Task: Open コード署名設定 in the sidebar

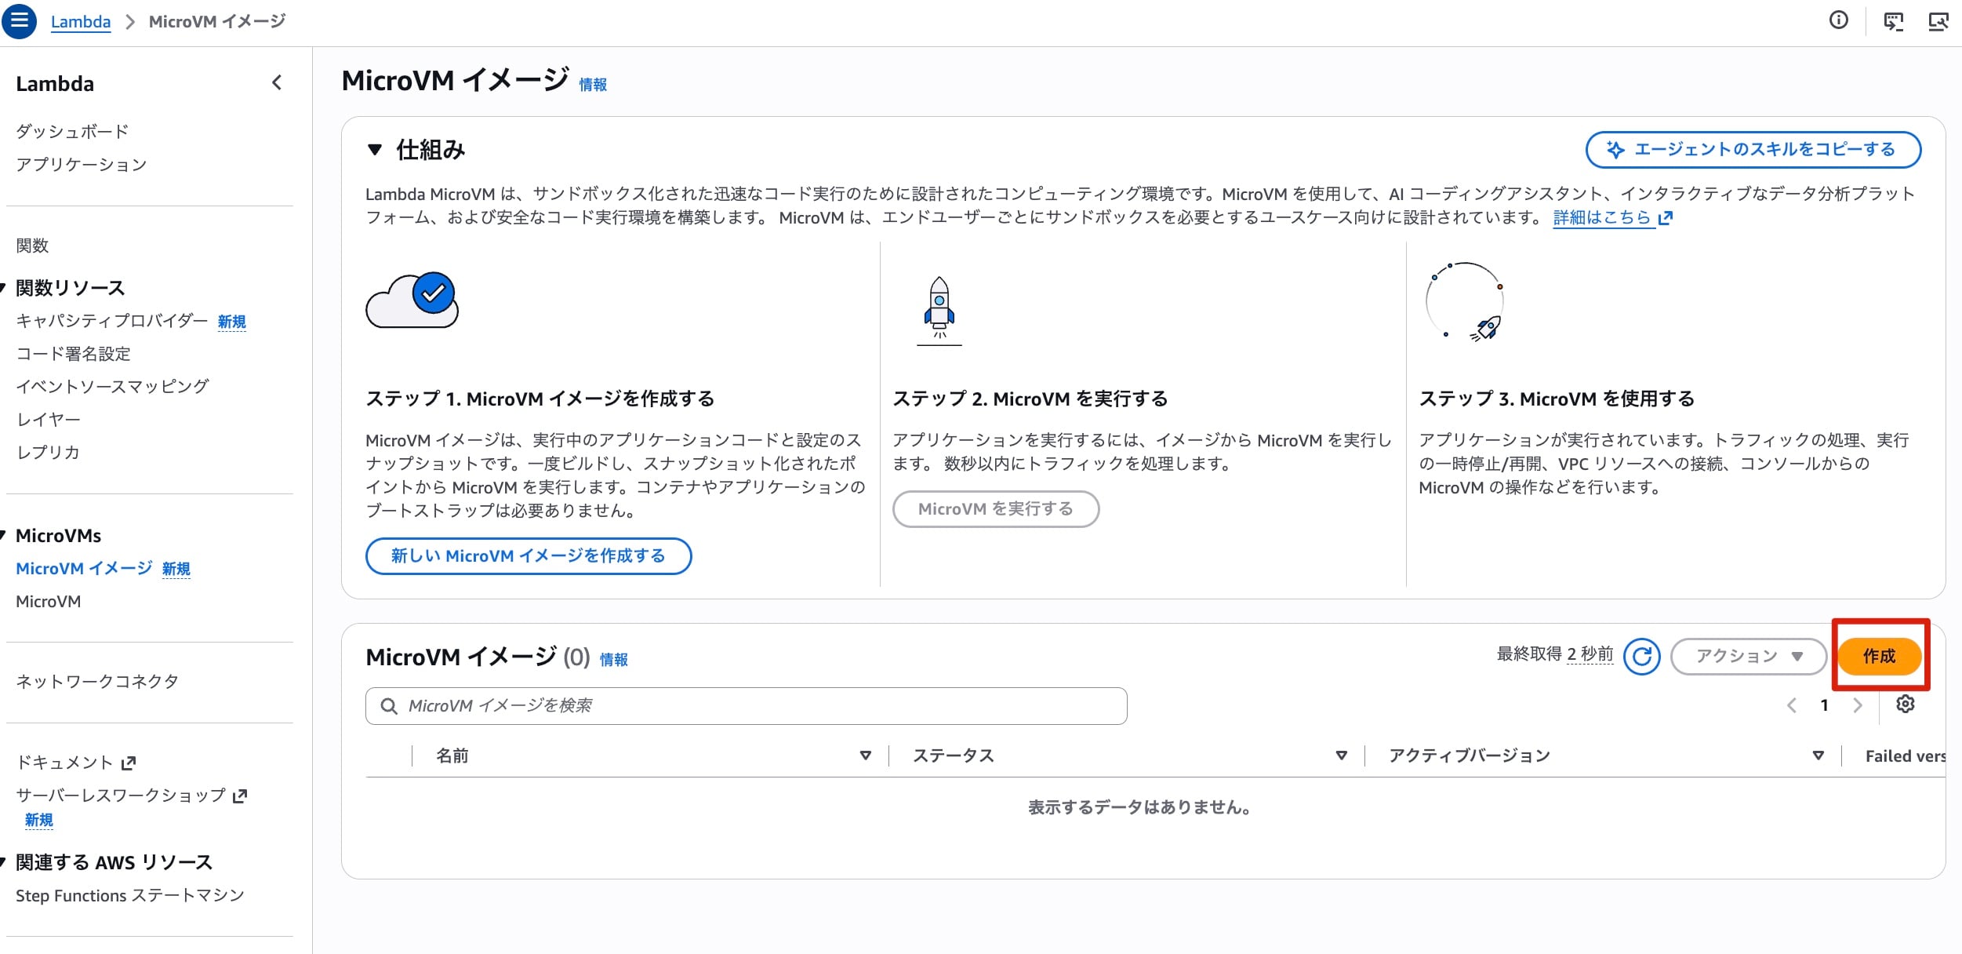Action: (74, 354)
